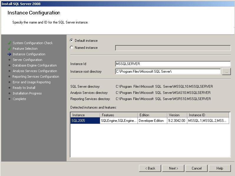This screenshot has width=235, height=176.
Task: Click the green checkmark beside System Configuration Check
Action: pyautogui.click(x=9, y=43)
